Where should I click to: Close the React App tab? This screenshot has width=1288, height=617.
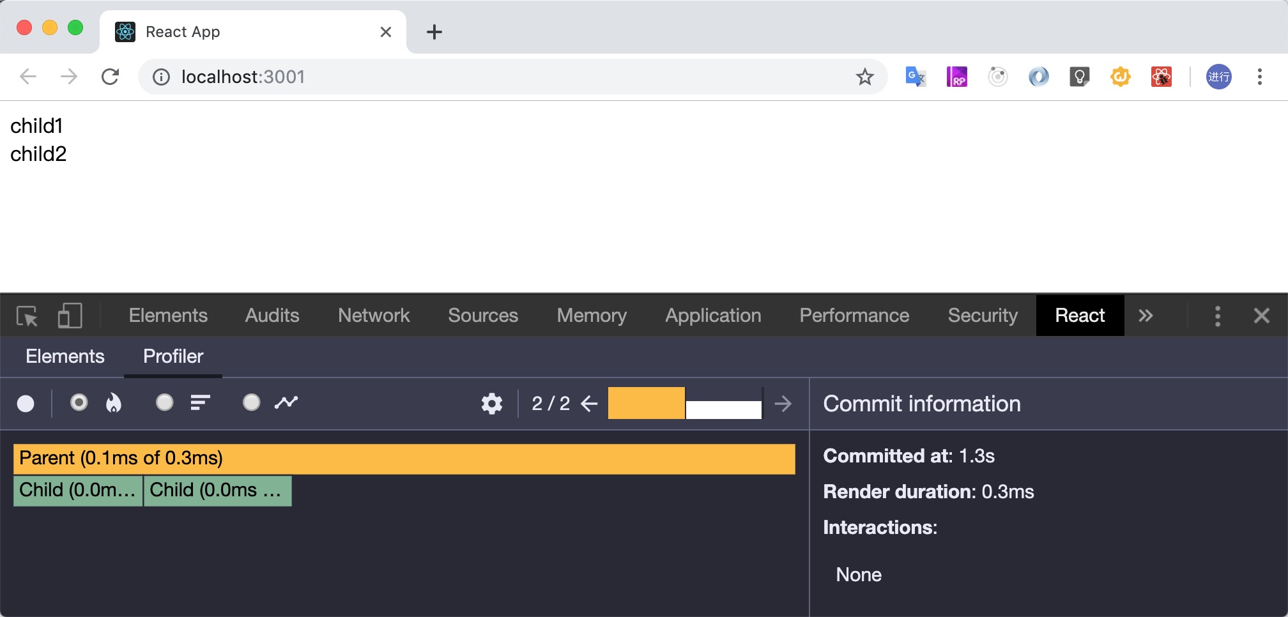(x=386, y=32)
